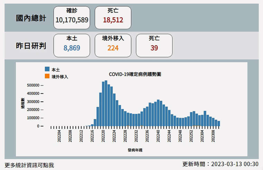This screenshot has width=263, height=170.
Task: Open the 更多統計資訊可點我 link
Action: 29,165
